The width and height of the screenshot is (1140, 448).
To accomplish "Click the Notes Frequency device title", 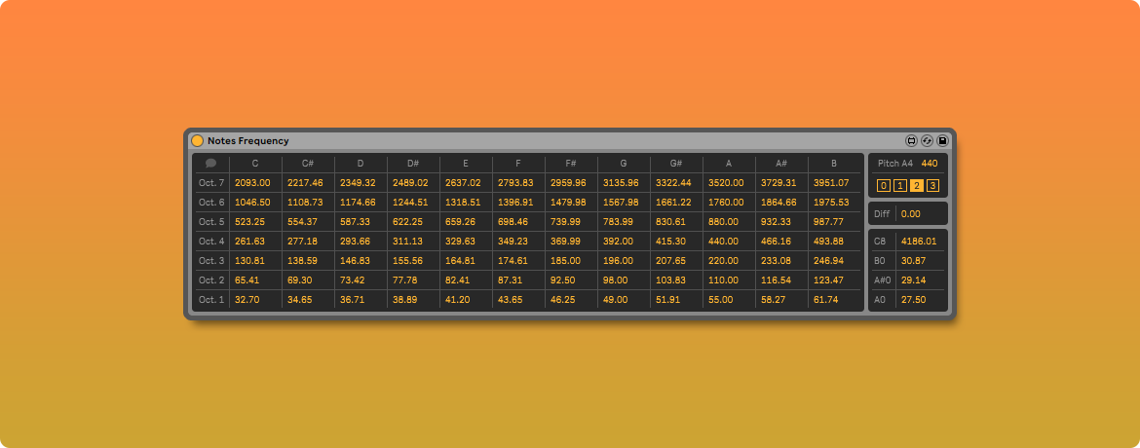I will (247, 141).
